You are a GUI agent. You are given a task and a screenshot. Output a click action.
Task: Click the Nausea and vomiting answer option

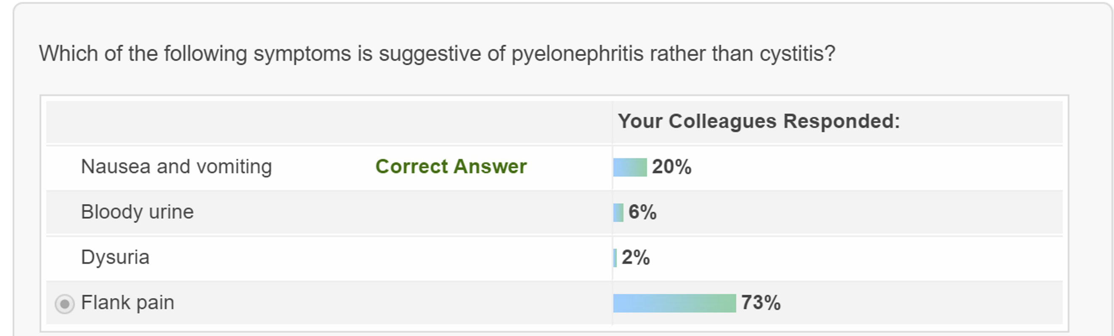point(176,167)
